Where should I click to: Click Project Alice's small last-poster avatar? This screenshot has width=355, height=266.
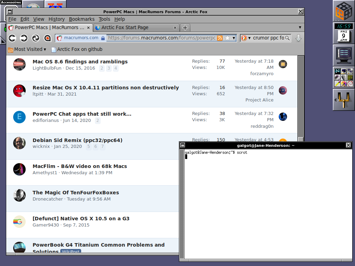pyautogui.click(x=283, y=90)
